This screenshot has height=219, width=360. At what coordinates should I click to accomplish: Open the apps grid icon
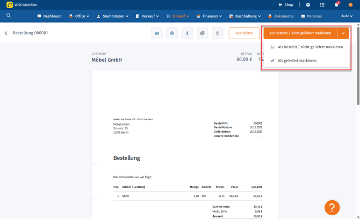322,5
